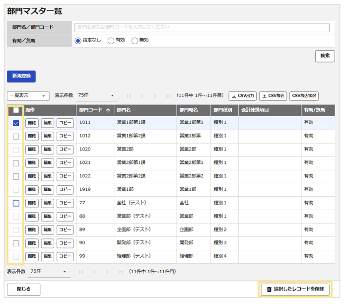Click 閲覧 for row 89
The image size is (345, 304).
click(32, 230)
